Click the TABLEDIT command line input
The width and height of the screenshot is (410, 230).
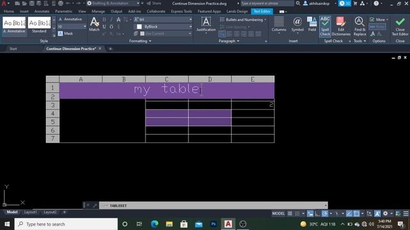[213, 206]
